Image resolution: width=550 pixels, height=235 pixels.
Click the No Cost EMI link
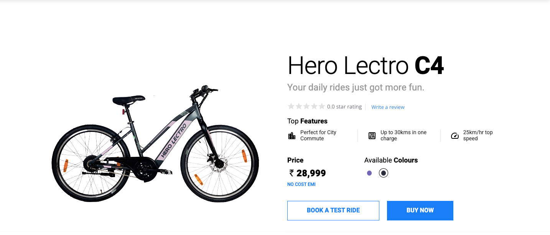(301, 184)
